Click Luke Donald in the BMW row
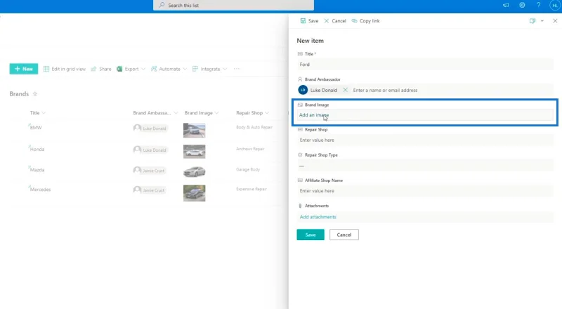This screenshot has width=562, height=309. click(150, 129)
